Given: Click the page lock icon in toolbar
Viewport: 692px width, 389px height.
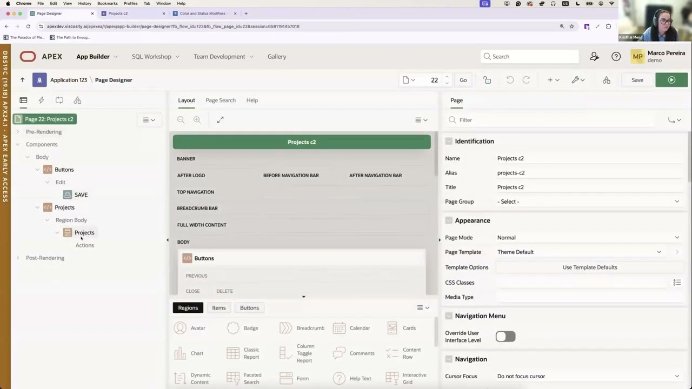Looking at the screenshot, I should tap(487, 80).
